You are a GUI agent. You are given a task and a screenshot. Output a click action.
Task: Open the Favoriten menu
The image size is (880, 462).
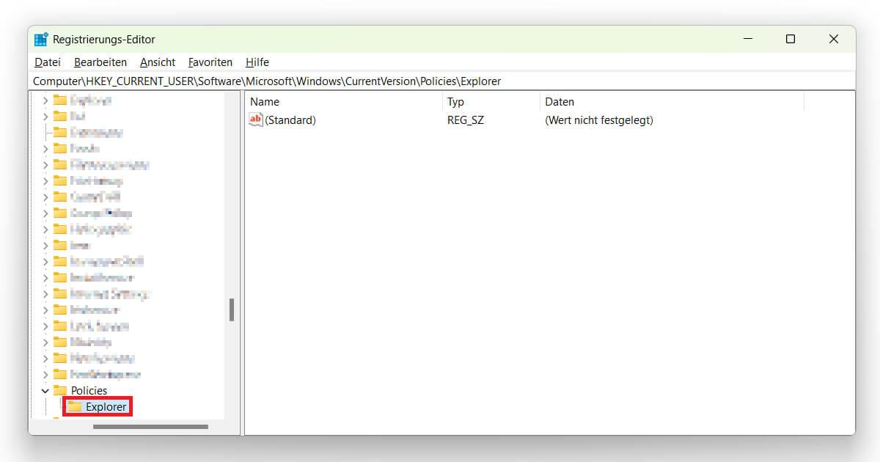[210, 62]
